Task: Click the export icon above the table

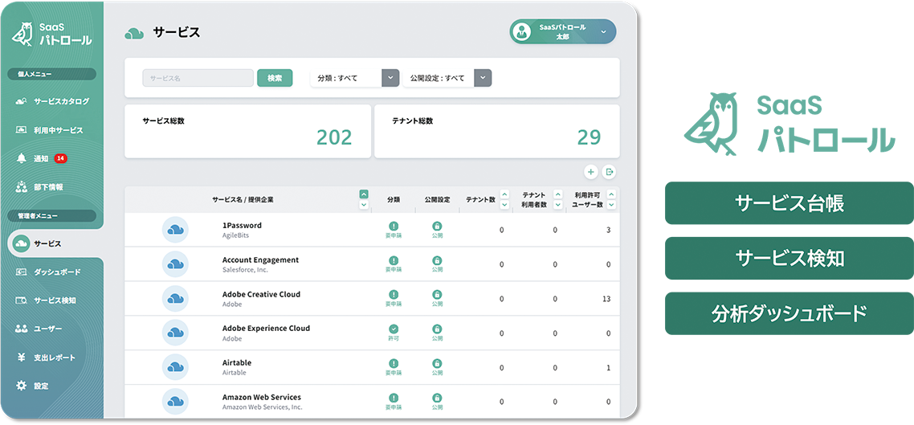Action: coord(610,172)
